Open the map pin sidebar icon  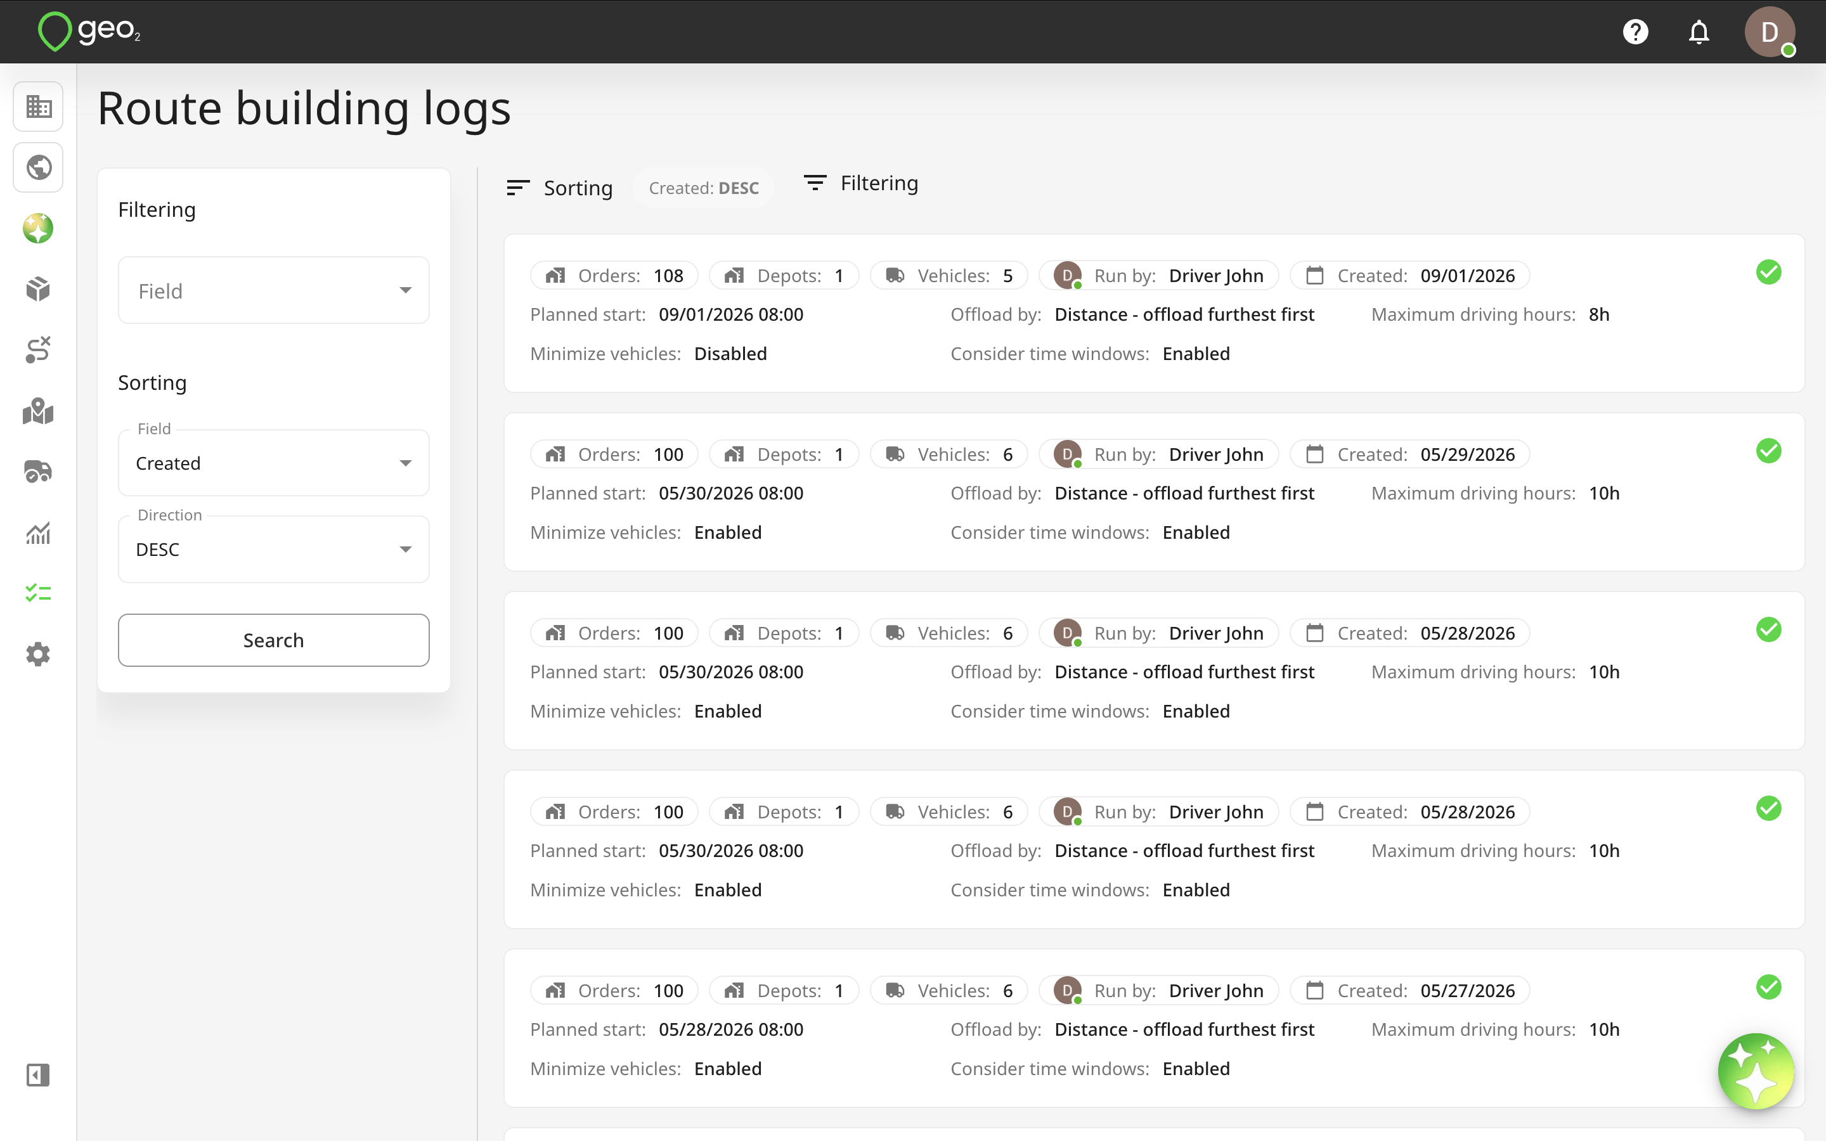pyautogui.click(x=39, y=411)
